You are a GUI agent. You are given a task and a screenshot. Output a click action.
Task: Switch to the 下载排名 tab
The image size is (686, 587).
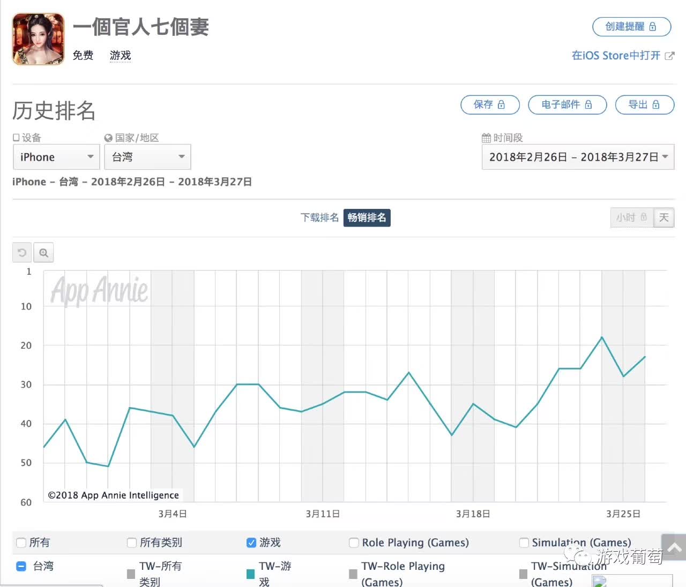319,217
